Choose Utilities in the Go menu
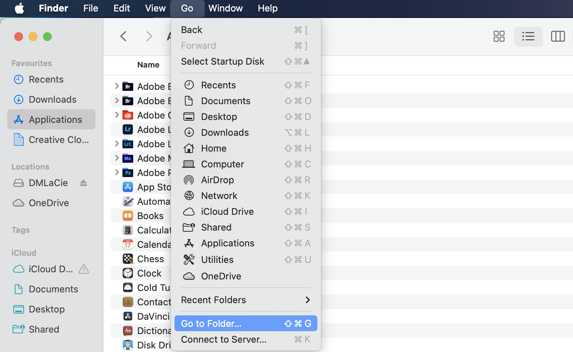 [x=246, y=260]
